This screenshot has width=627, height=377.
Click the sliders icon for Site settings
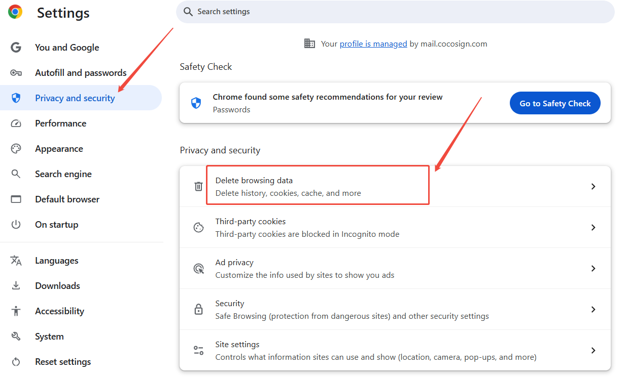[x=199, y=350]
